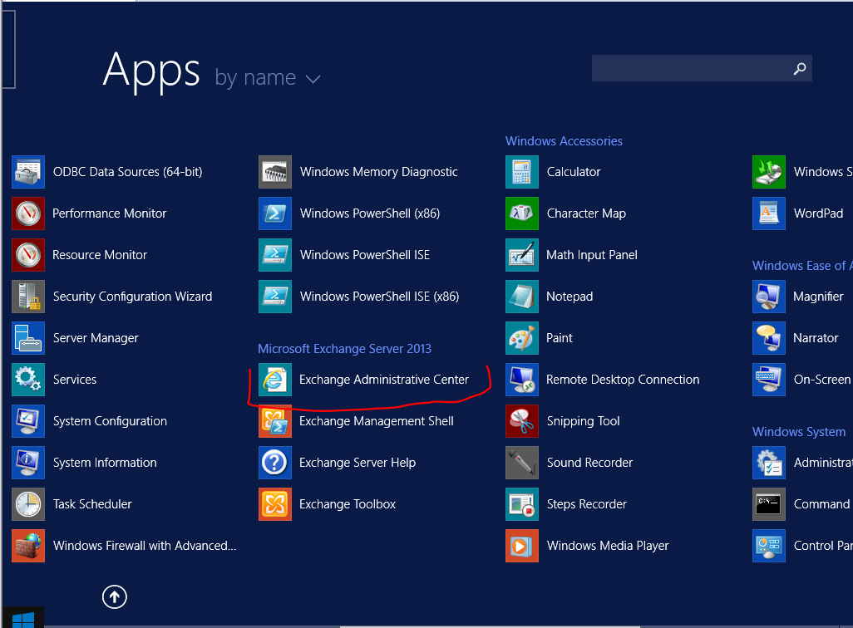Launch System Configuration icon
Image resolution: width=853 pixels, height=628 pixels.
28,421
